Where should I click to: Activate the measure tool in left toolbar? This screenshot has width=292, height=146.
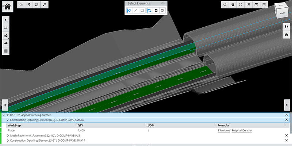pyautogui.click(x=6, y=28)
